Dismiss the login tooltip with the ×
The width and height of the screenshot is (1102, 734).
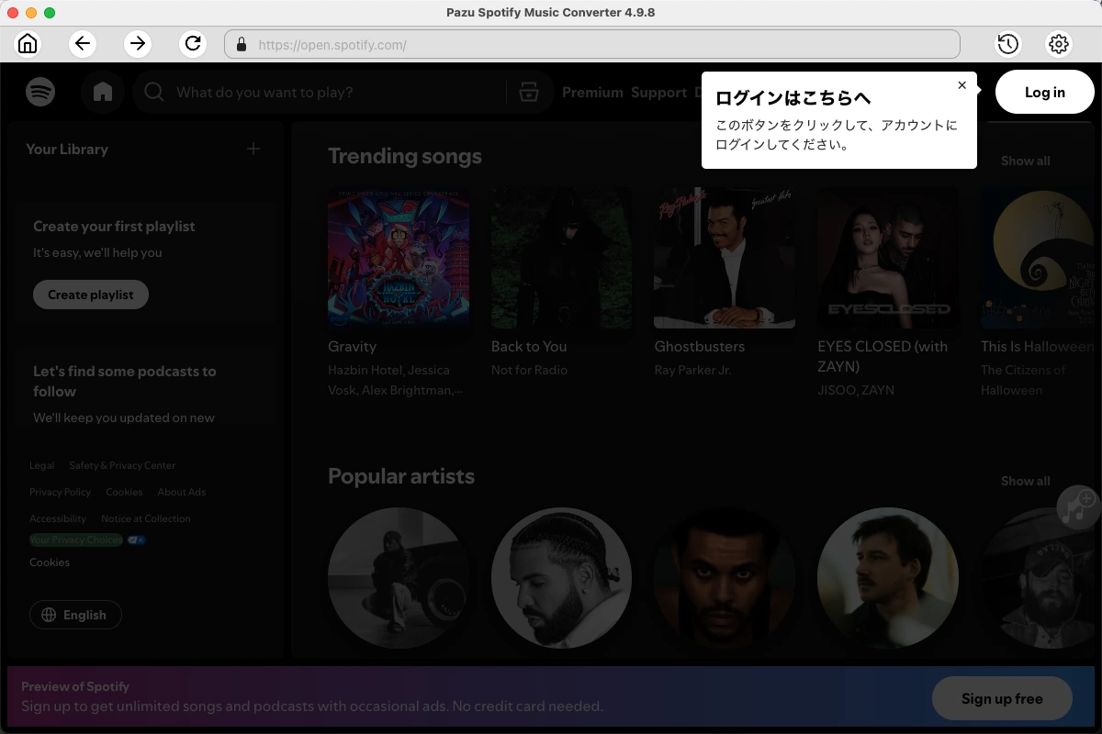click(x=962, y=84)
